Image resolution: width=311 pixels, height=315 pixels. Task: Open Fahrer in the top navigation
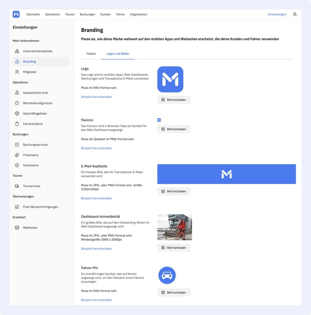[120, 14]
